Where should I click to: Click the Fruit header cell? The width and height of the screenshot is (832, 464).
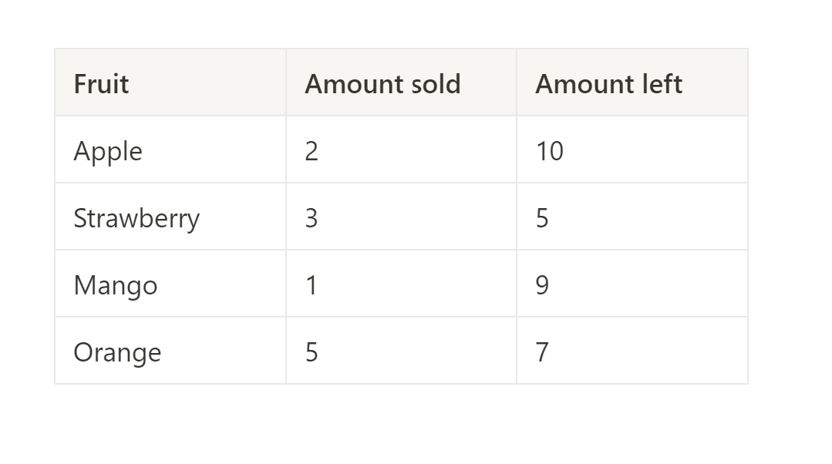point(170,82)
